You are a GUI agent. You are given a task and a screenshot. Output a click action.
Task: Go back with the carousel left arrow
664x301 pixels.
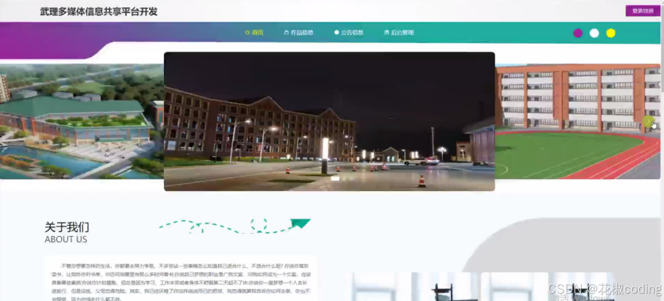10,122
